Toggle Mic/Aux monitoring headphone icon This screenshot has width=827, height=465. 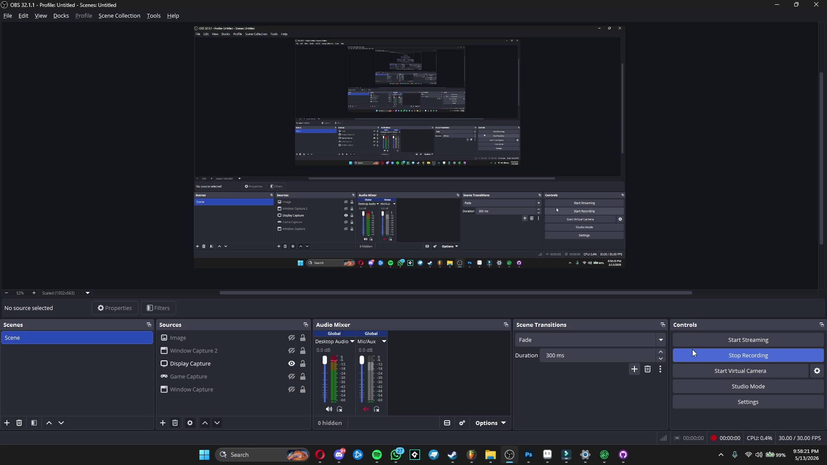376,409
